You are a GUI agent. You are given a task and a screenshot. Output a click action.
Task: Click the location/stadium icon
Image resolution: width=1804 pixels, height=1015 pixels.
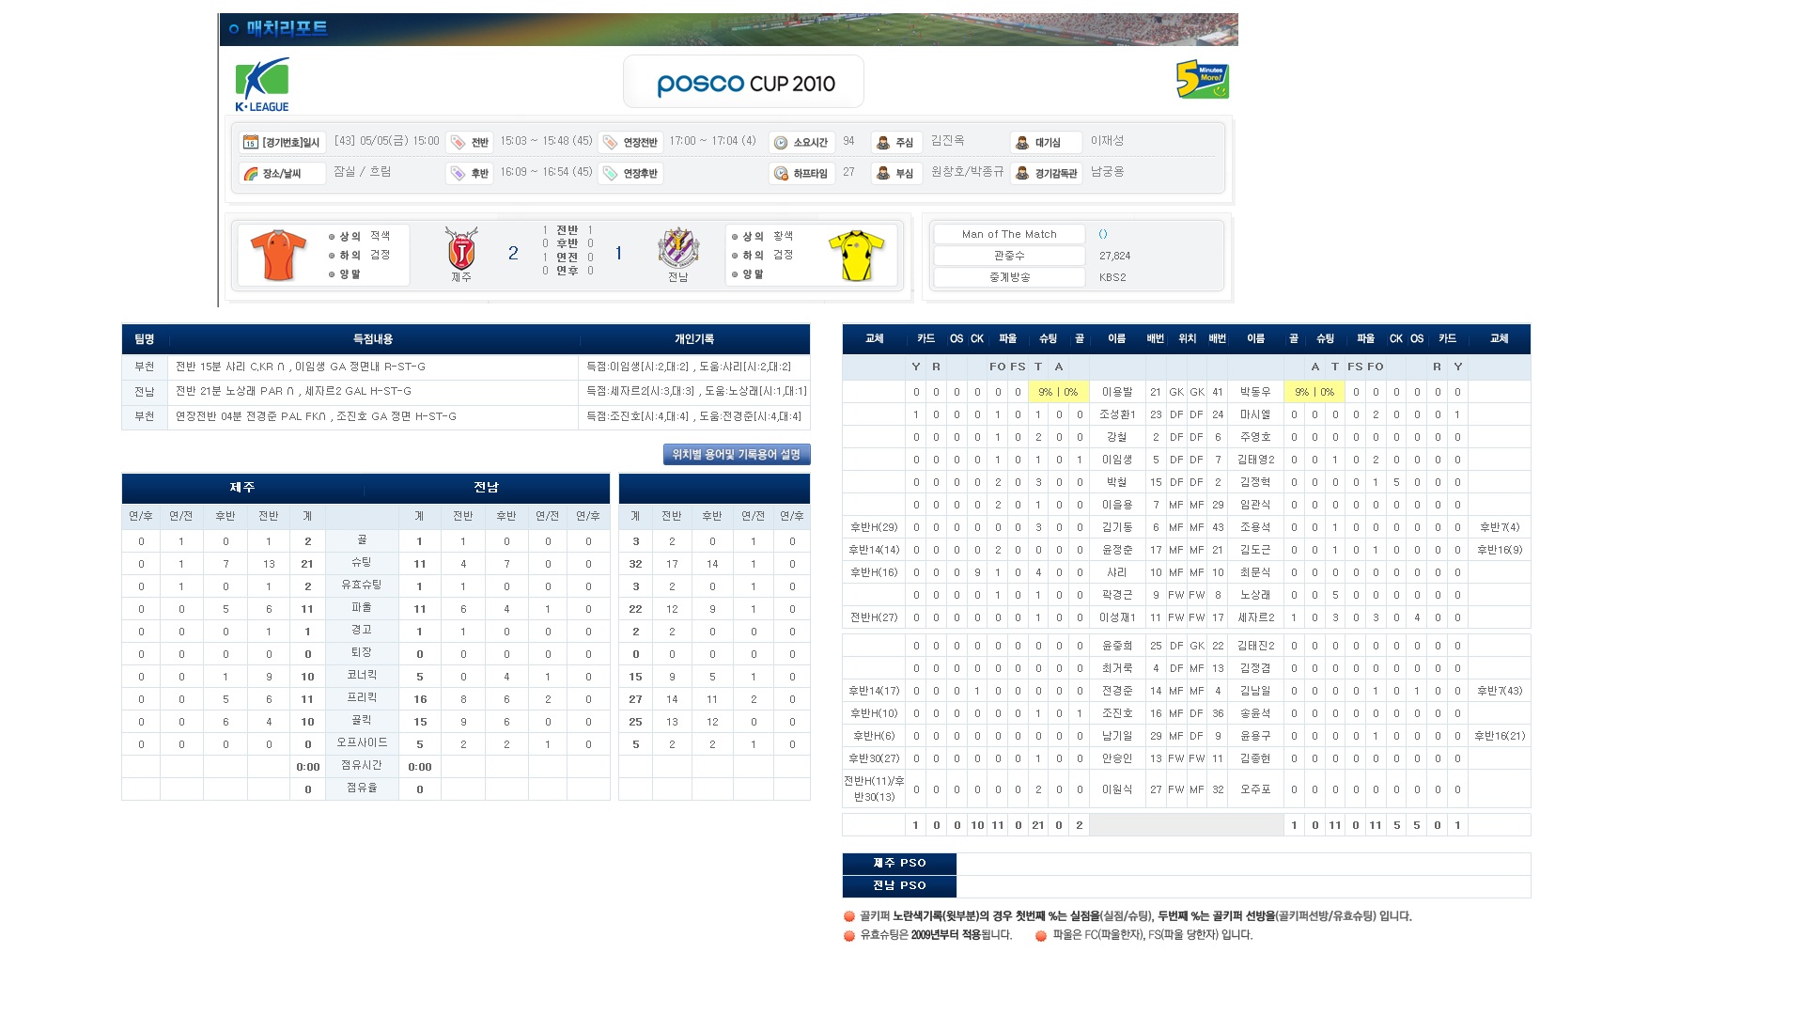[x=246, y=174]
